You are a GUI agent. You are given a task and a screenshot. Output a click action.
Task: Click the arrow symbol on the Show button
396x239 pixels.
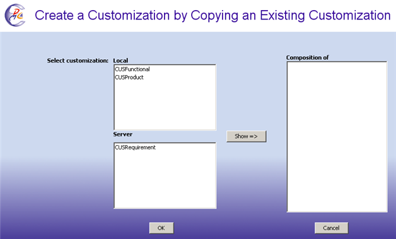click(253, 136)
